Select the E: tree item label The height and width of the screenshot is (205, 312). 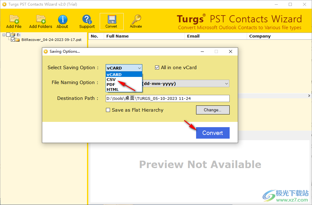click(x=19, y=35)
